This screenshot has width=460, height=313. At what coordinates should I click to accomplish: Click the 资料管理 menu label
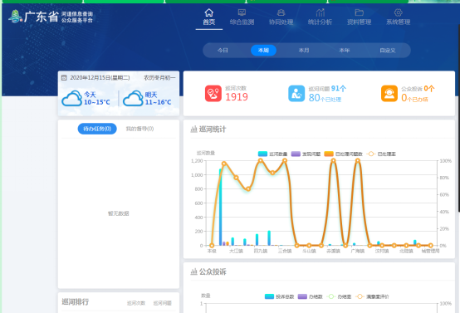point(359,22)
